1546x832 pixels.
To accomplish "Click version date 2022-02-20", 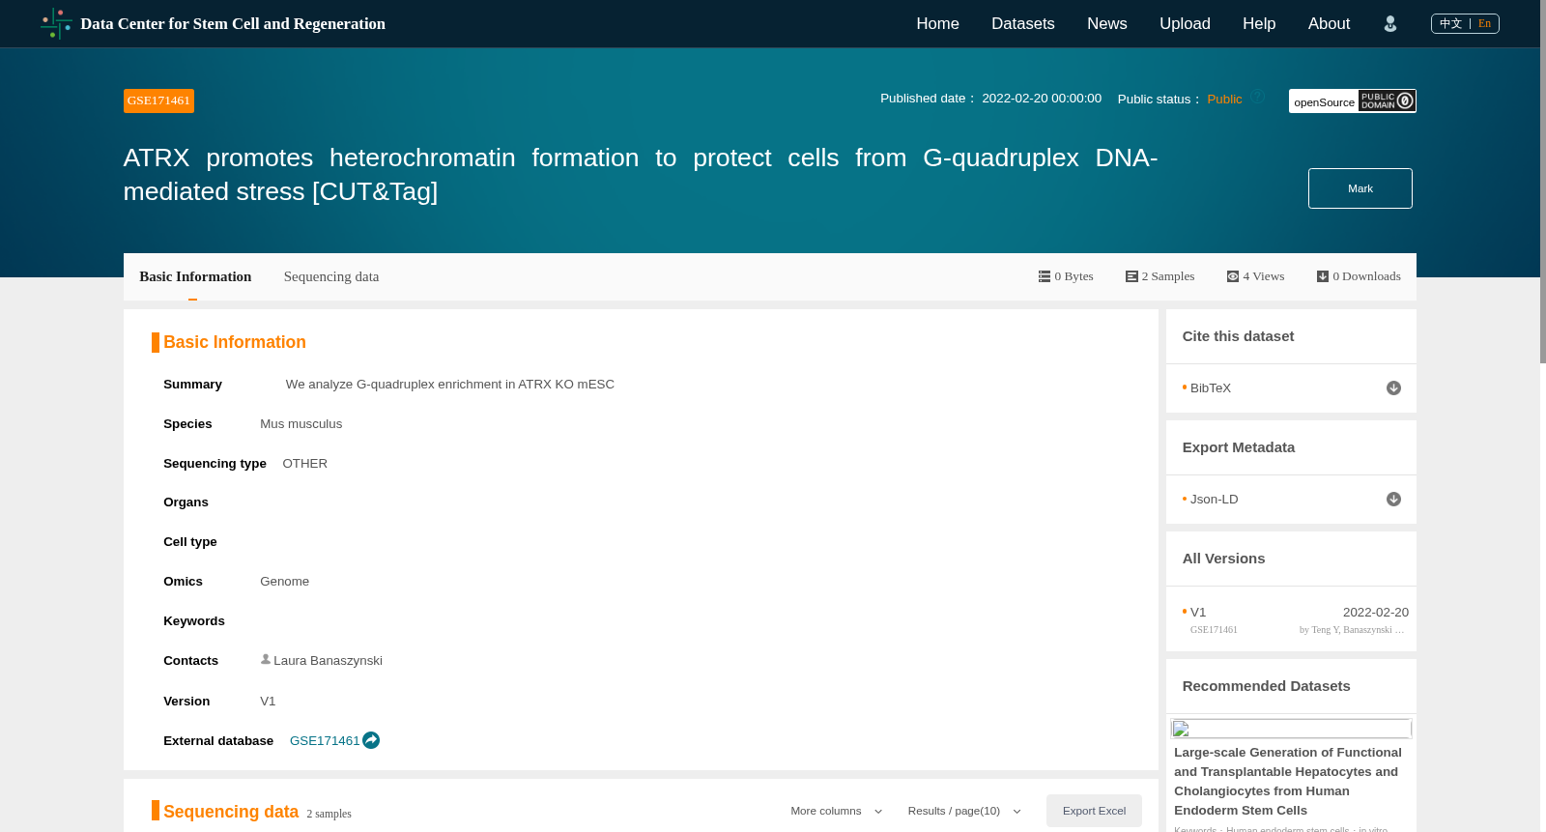I will [x=1376, y=613].
